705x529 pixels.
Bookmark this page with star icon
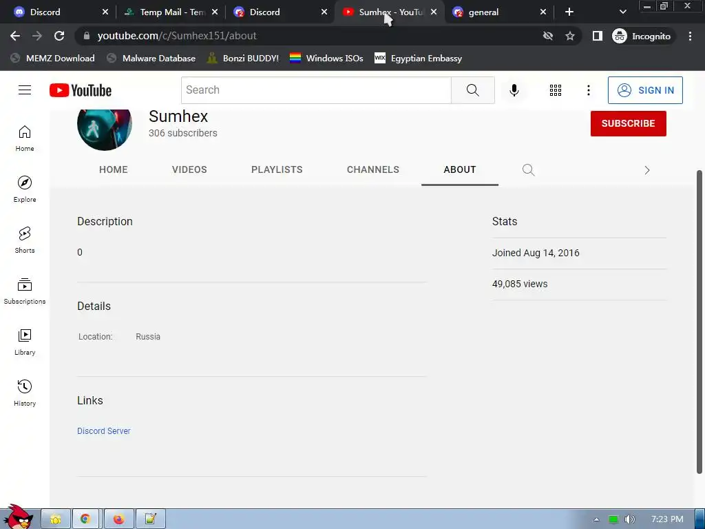(569, 36)
